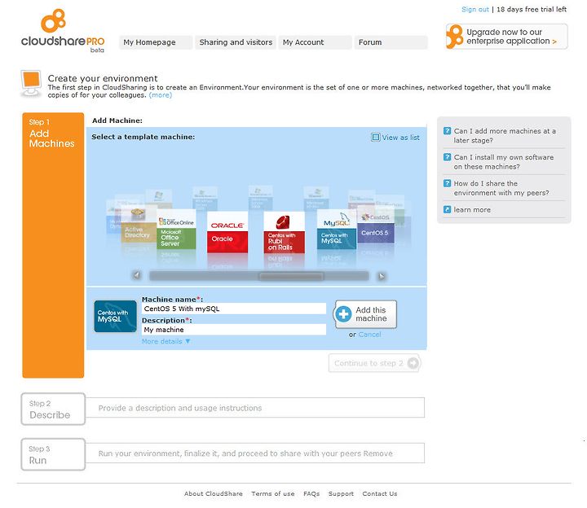Open the My Account tab
587x508 pixels.
click(315, 42)
